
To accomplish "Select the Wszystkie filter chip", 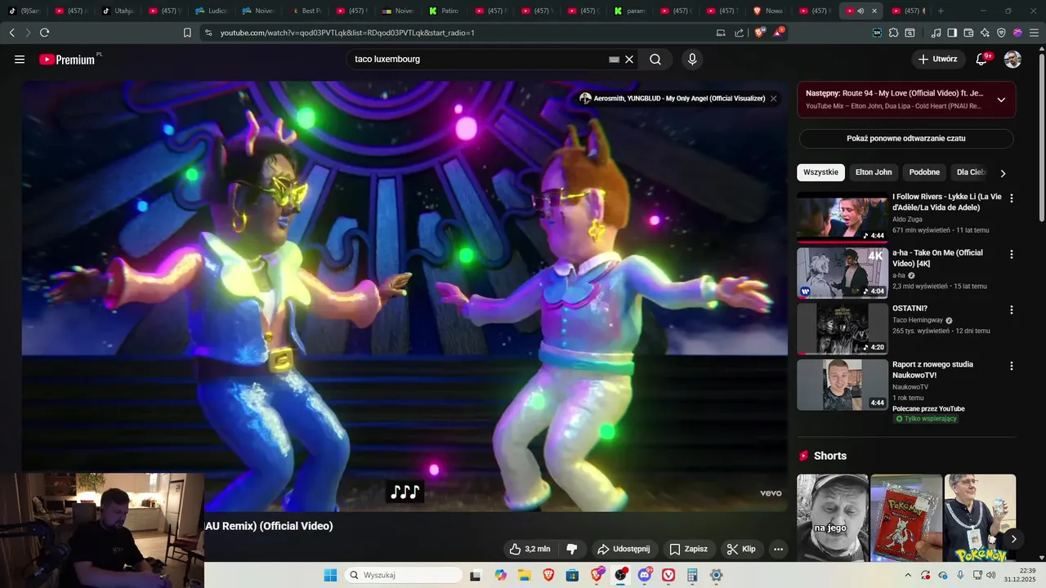I will [820, 172].
